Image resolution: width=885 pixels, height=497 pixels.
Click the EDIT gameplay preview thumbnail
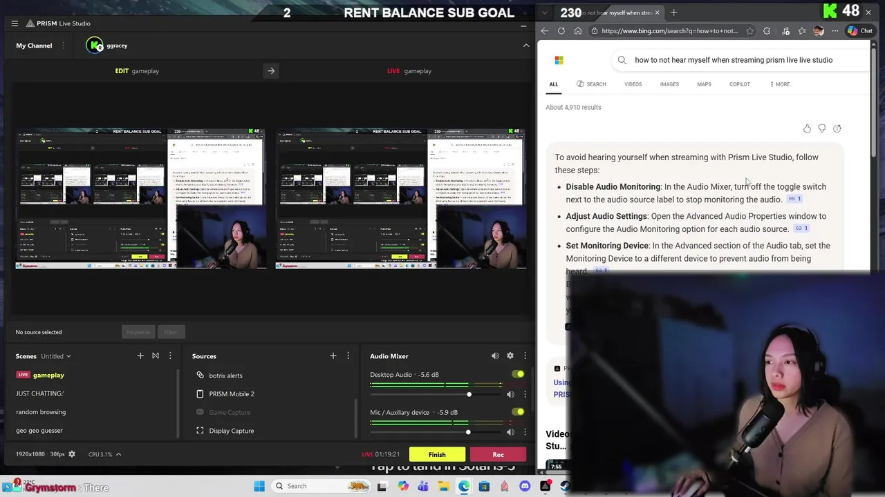(141, 198)
